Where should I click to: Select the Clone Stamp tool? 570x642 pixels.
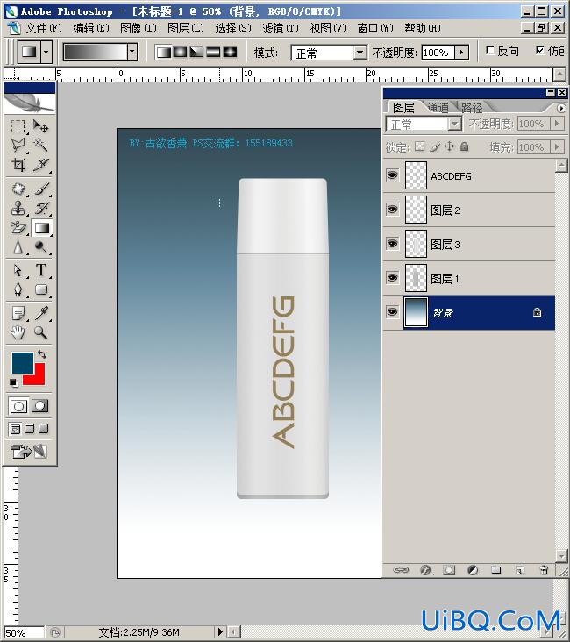[18, 209]
